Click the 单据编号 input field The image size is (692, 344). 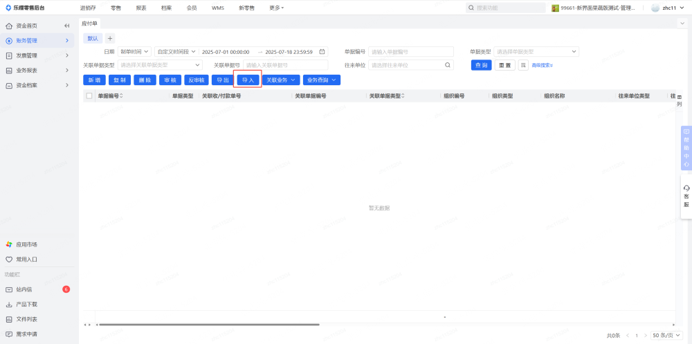[x=411, y=52]
